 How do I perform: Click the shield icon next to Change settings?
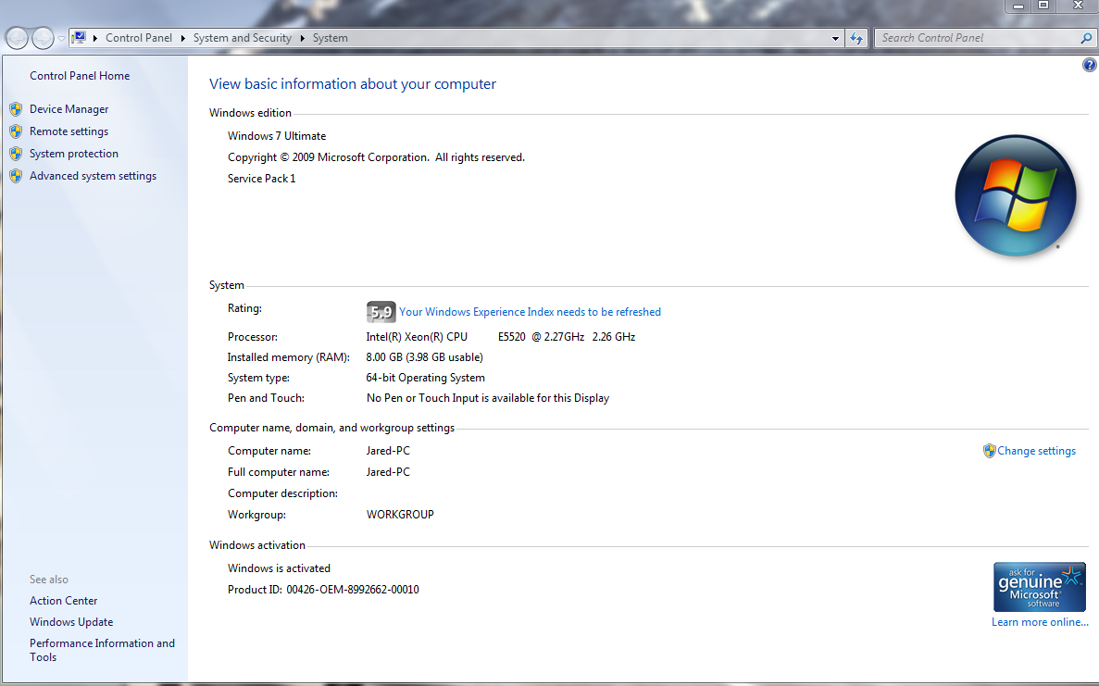989,451
